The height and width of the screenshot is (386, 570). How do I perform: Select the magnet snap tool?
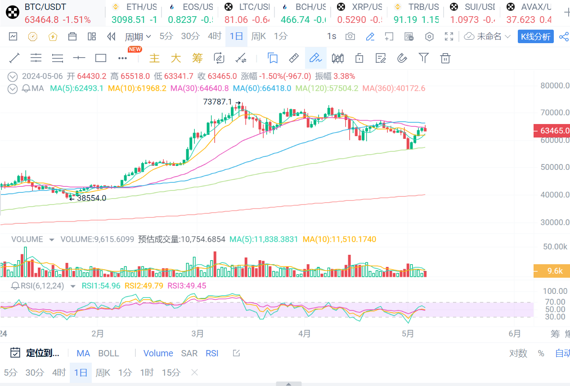pyautogui.click(x=402, y=58)
